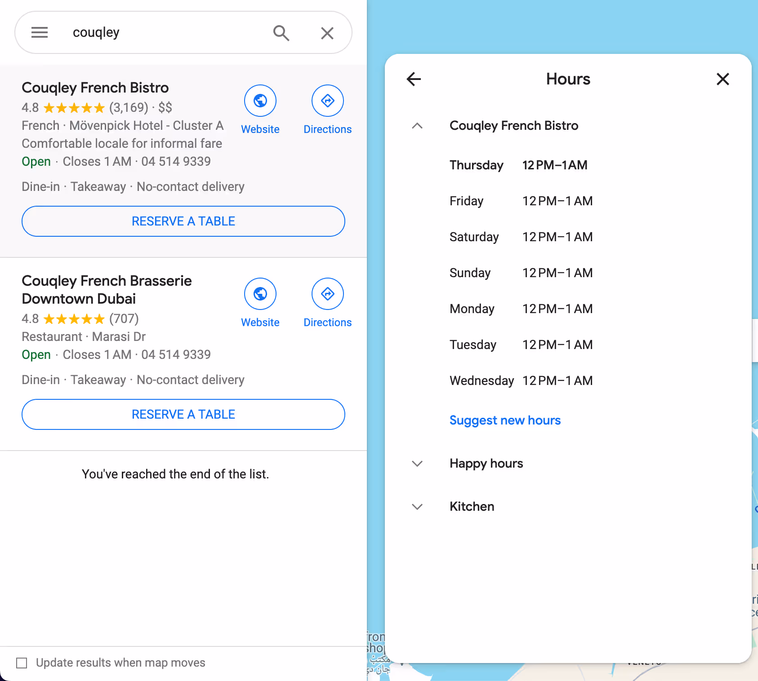Select the Friday hours row

521,201
